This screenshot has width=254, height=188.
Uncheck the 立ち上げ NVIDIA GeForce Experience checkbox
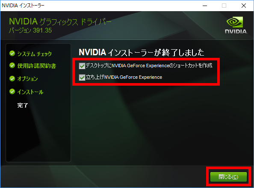tap(82, 78)
